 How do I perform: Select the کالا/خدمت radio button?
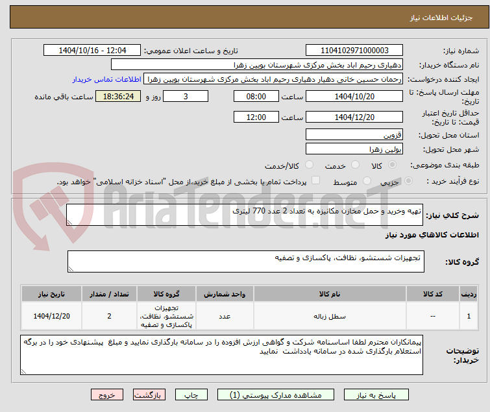pos(309,165)
